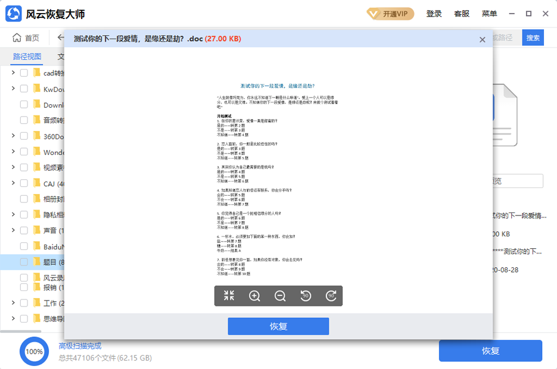Check the 报销 folder checkbox
The width and height of the screenshot is (557, 369).
(24, 287)
